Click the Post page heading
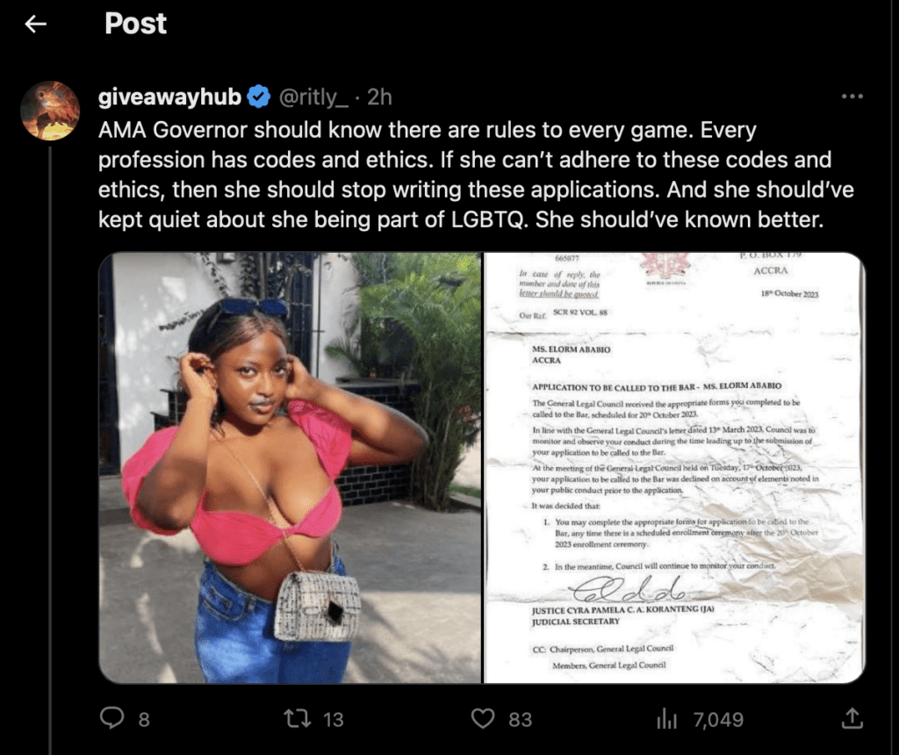899x755 pixels. [x=135, y=24]
